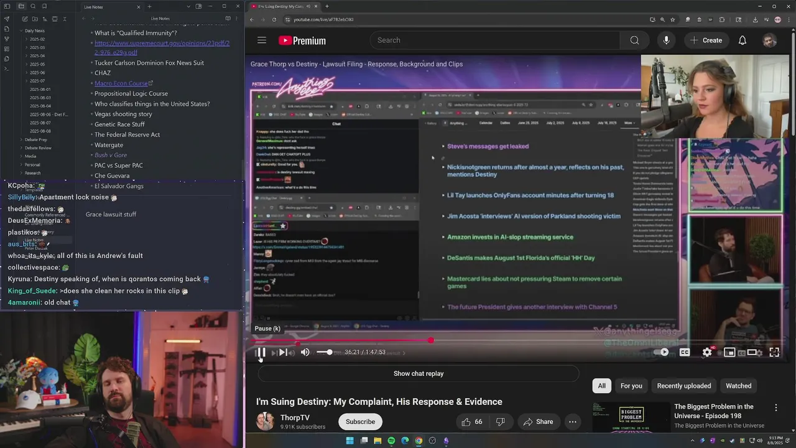Switch YouTube player to miniplayer
This screenshot has height=448, width=796.
click(x=729, y=352)
